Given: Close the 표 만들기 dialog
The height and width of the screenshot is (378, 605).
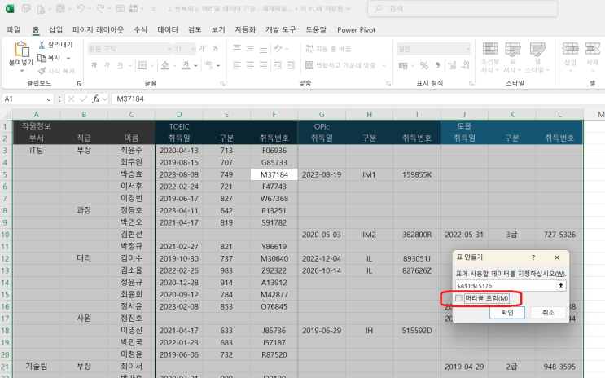Looking at the screenshot, I should pos(557,257).
